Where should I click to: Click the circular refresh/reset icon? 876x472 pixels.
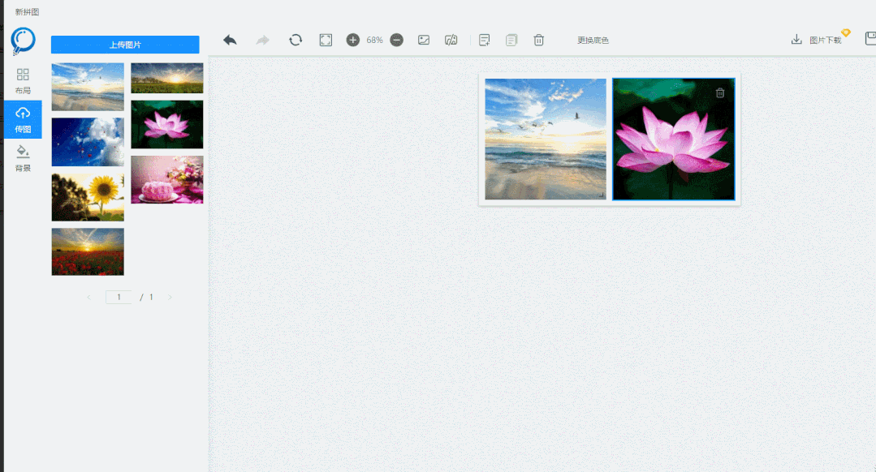point(296,40)
